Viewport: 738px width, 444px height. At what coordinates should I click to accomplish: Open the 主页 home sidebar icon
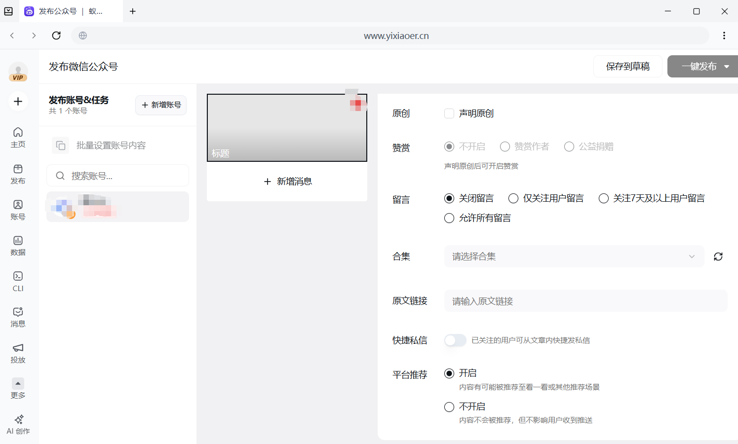click(18, 137)
